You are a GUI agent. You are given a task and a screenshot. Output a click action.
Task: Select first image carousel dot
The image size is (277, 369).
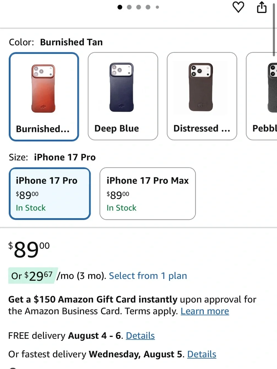(120, 7)
